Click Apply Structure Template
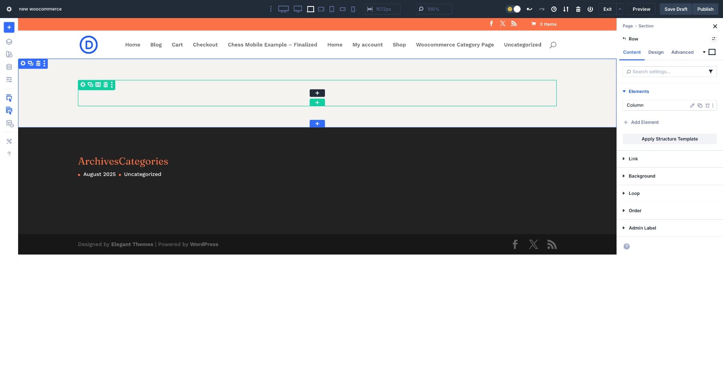The width and height of the screenshot is (723, 368). (669, 139)
